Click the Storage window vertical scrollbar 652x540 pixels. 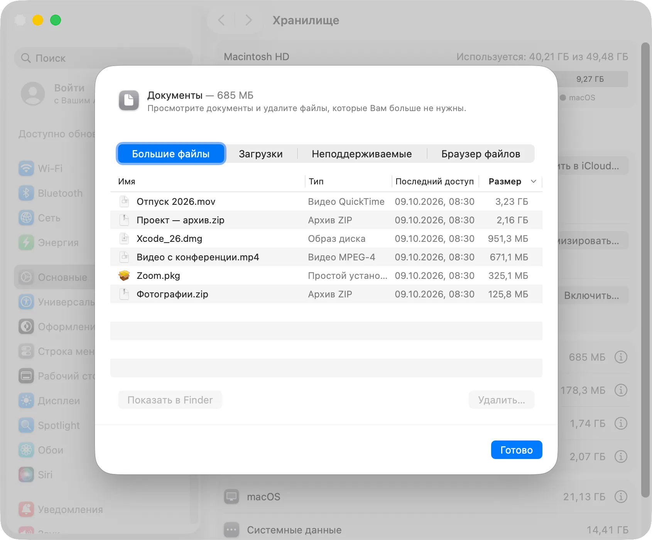645,270
